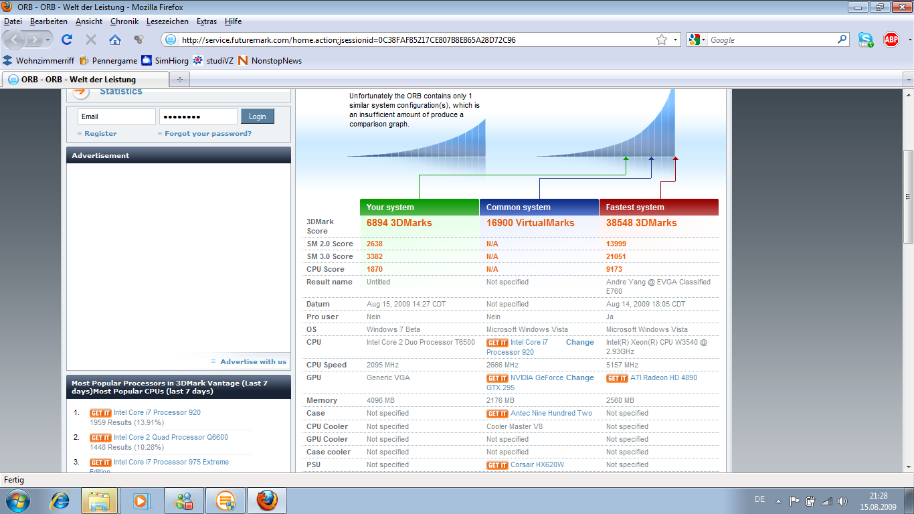914x514 pixels.
Task: Reload the page with the refresh icon
Action: click(x=67, y=39)
